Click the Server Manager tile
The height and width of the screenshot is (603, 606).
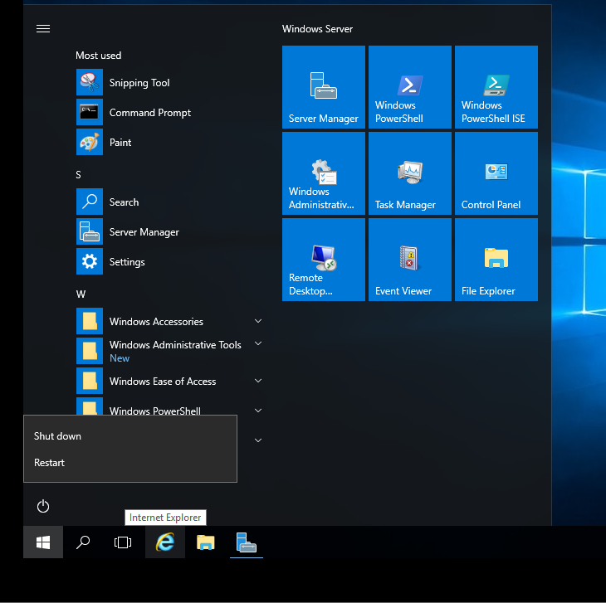click(324, 87)
